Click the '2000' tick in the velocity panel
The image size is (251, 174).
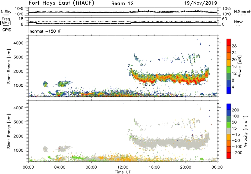click(x=19, y=136)
